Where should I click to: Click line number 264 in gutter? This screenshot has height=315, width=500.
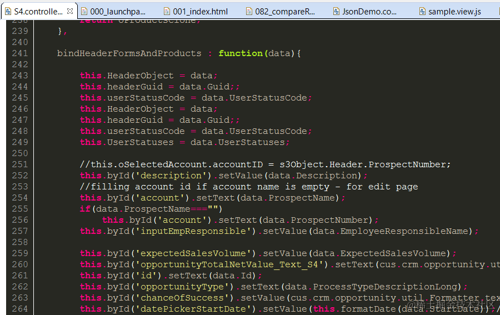(x=20, y=309)
